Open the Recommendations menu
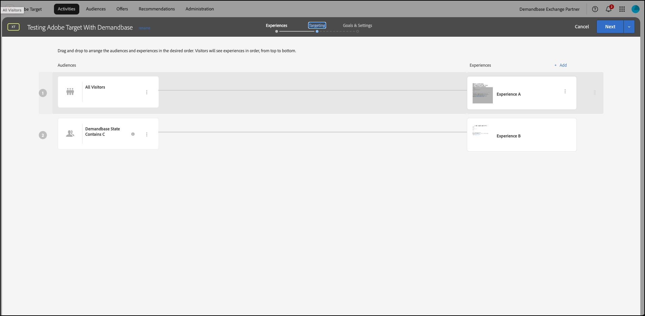This screenshot has height=316, width=645. (157, 9)
